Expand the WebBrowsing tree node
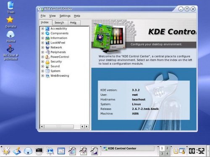 click(43, 76)
